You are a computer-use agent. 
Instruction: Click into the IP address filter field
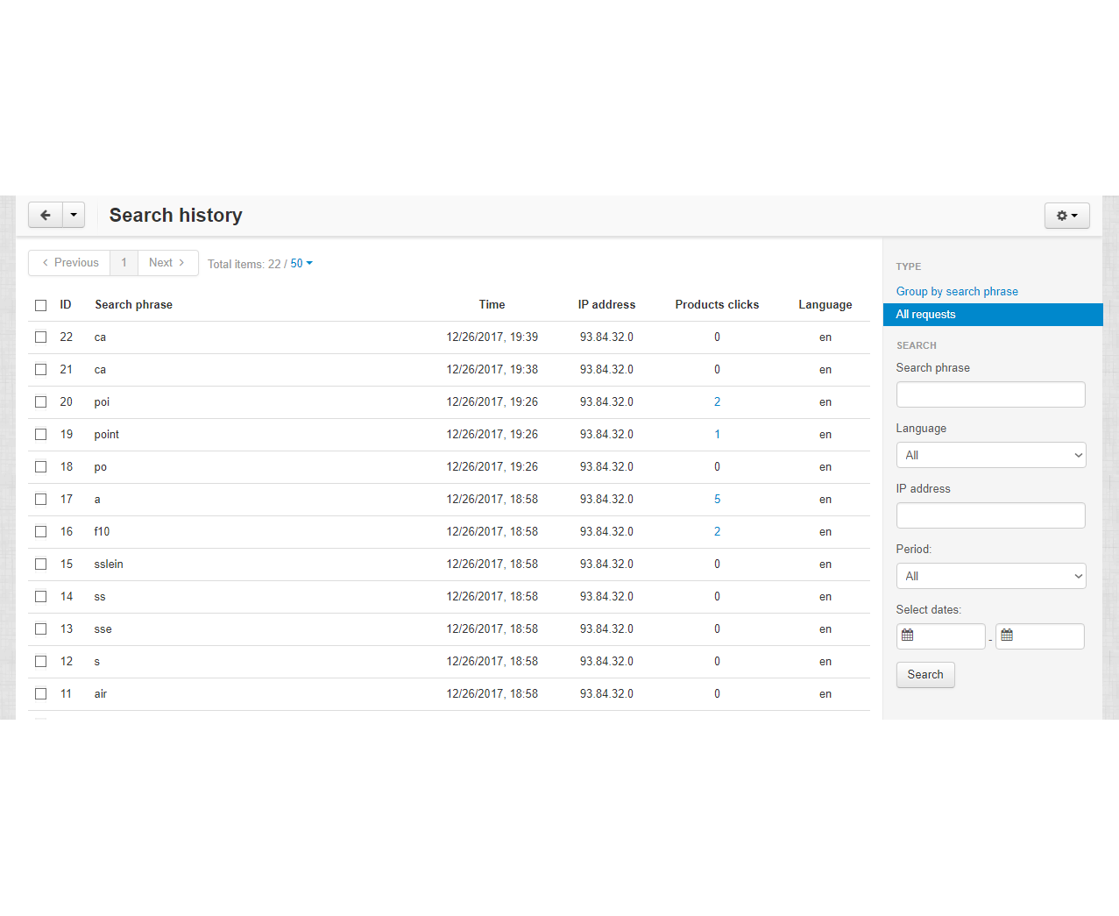pos(990,515)
